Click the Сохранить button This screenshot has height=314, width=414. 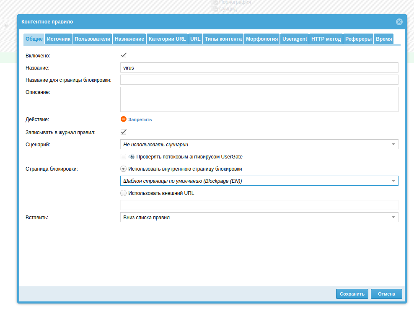coord(352,294)
